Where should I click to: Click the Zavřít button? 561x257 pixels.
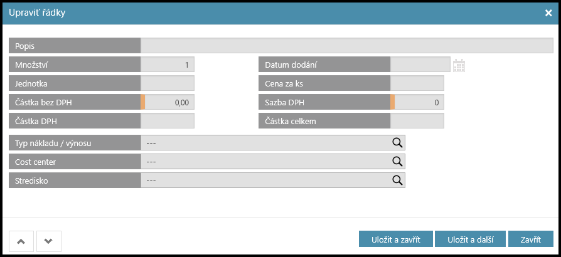531,239
